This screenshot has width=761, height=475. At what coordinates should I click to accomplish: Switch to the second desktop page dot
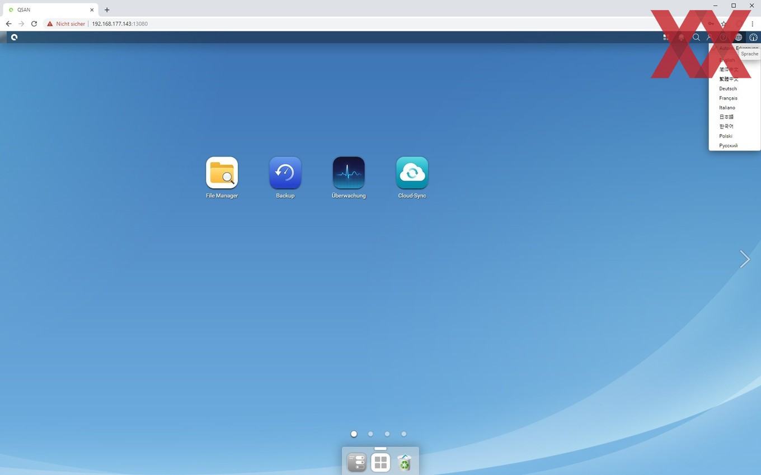point(370,434)
